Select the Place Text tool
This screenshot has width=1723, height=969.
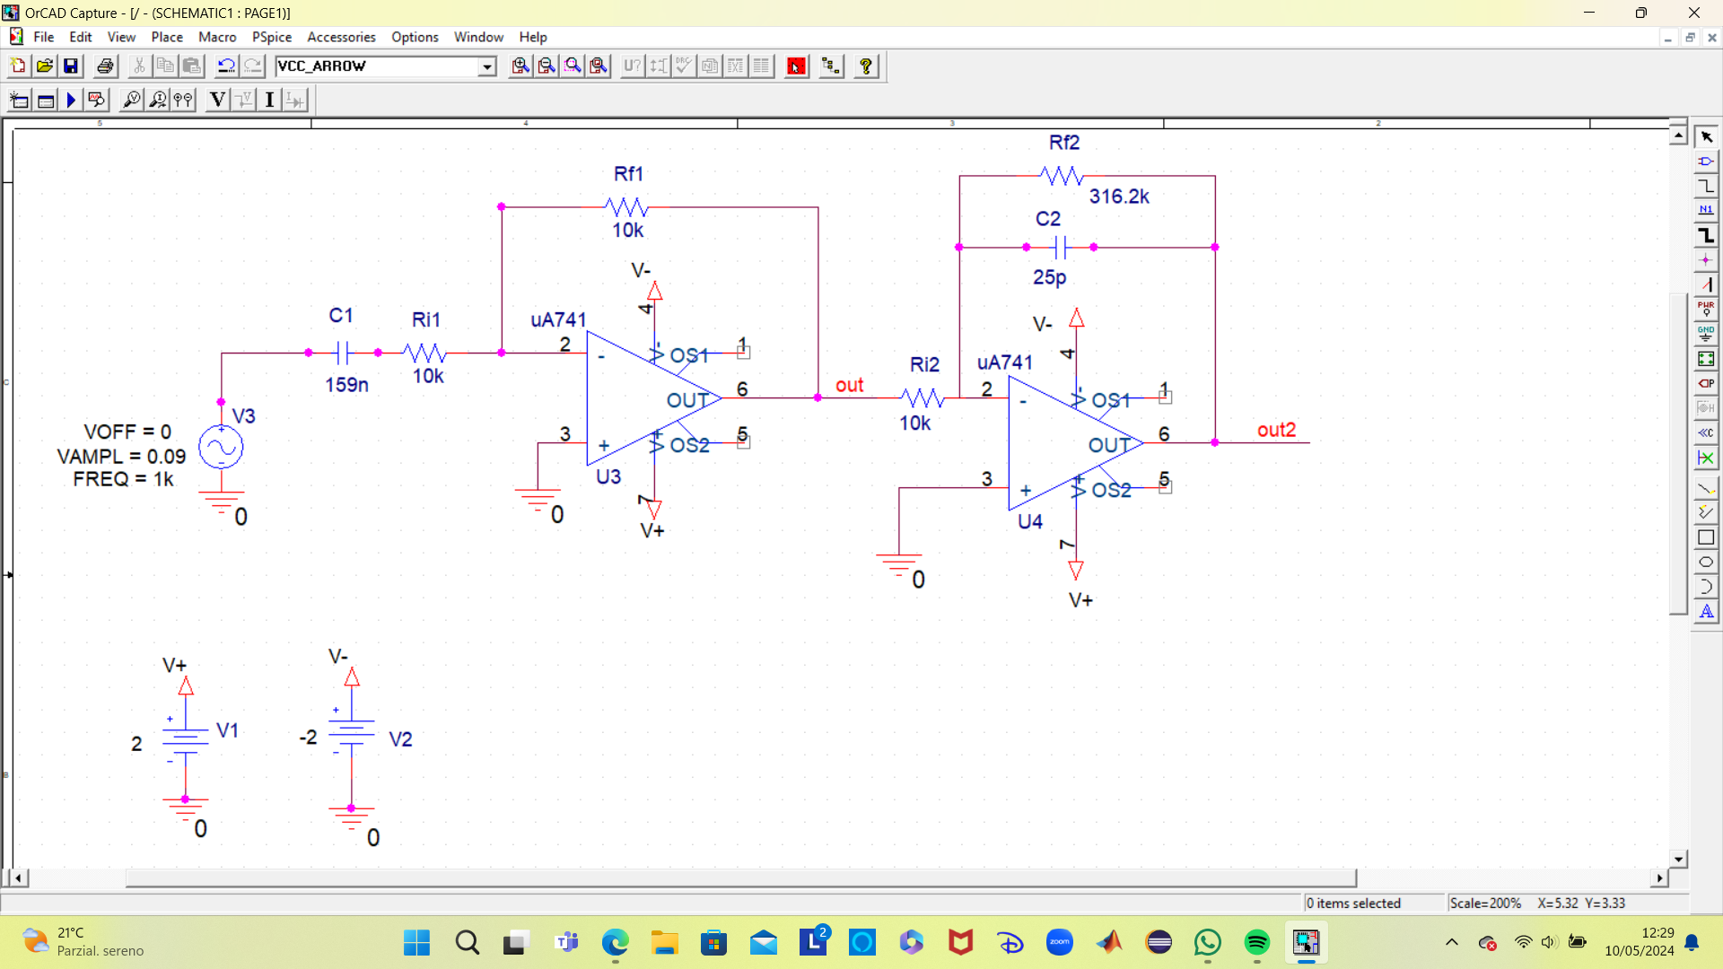(1706, 612)
